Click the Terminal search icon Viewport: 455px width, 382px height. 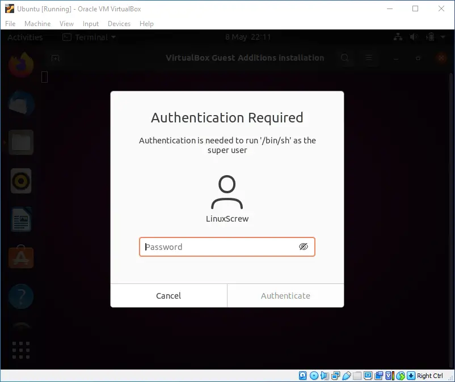tap(345, 58)
